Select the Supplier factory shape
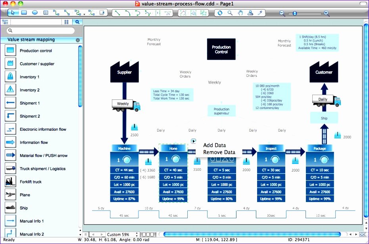Screen dimensions: 369x244 click(x=125, y=72)
